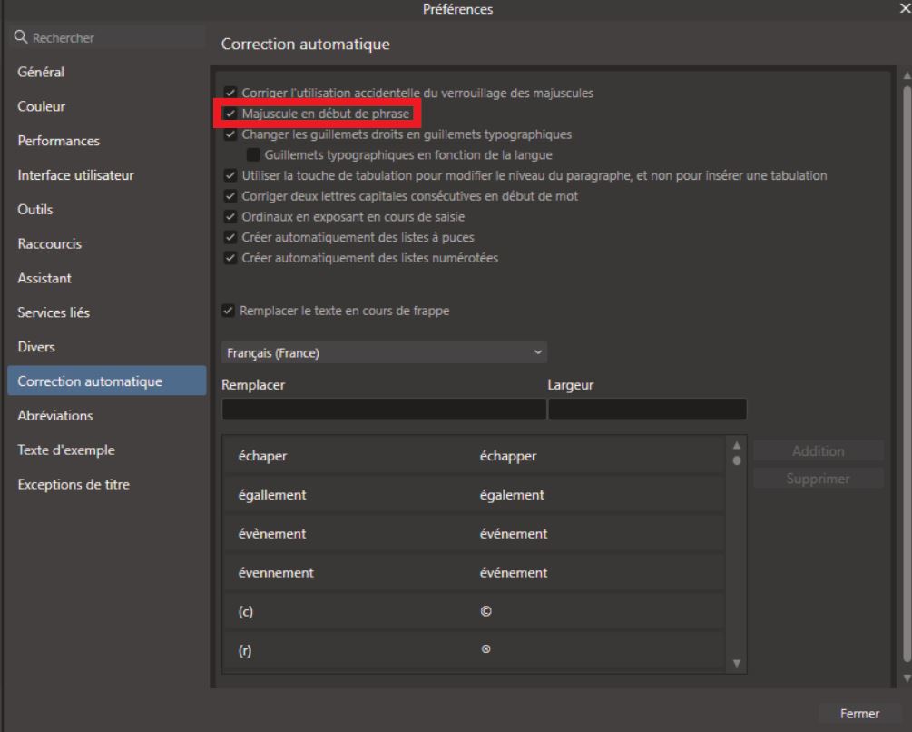Toggle Corriger l'utilisation accidentelle du verrouillage checkbox
Viewport: 912px width, 732px height.
230,93
